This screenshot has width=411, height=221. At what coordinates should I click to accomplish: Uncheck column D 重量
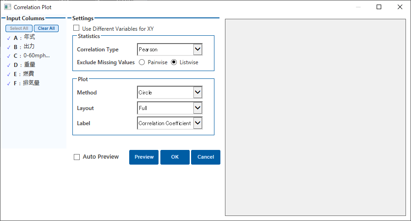pos(9,65)
